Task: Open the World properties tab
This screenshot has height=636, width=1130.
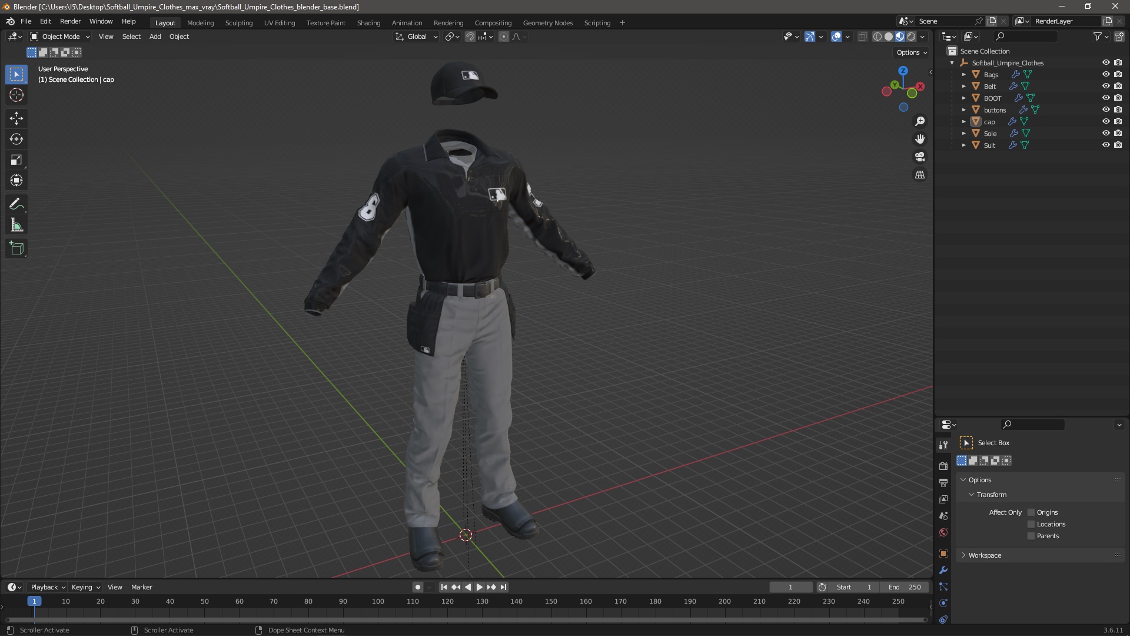Action: pos(943,532)
